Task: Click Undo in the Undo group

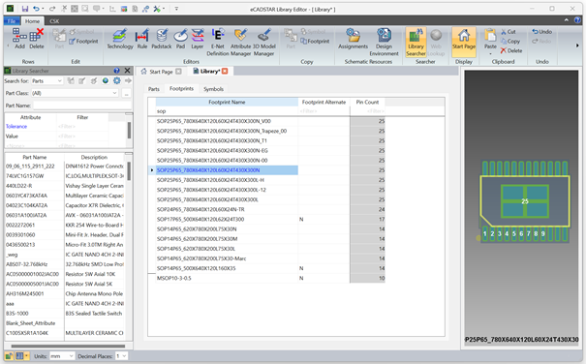Action: (x=541, y=32)
